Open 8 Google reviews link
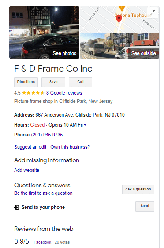The image size is (164, 248). (64, 93)
